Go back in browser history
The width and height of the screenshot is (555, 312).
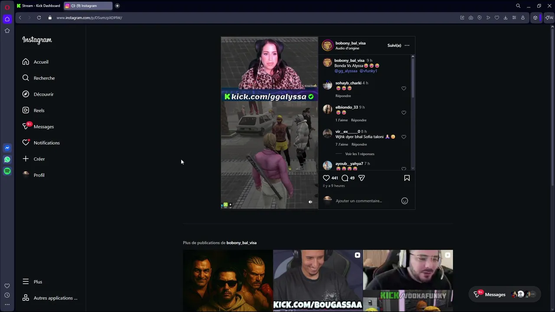click(20, 18)
